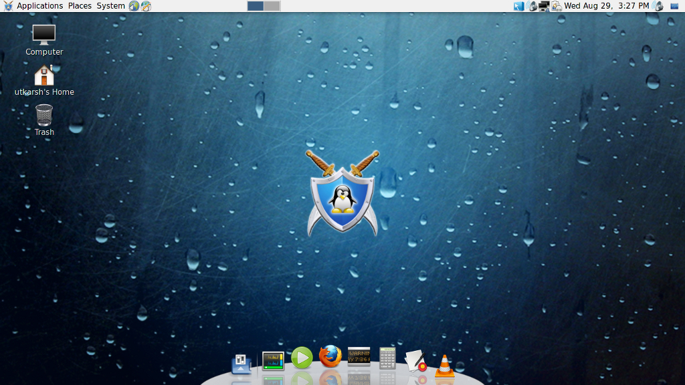Select the "Trash" label
Viewport: 685px width, 385px height.
[x=44, y=132]
